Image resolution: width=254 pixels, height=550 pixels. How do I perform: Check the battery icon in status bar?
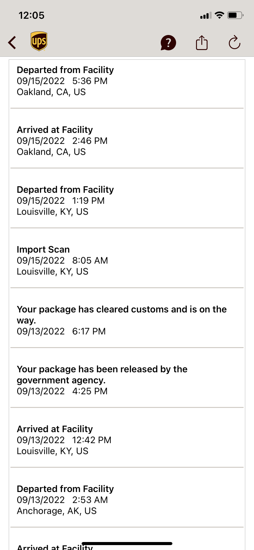[236, 15]
